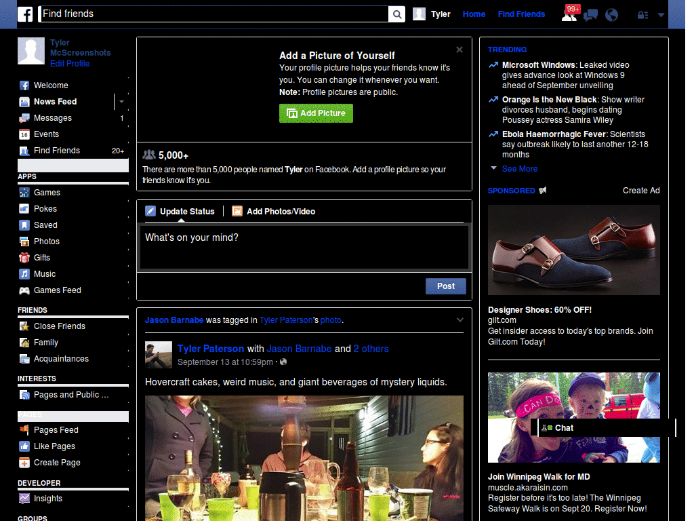Open Ebola Haemorrhagic Fever trending story
Image resolution: width=694 pixels, height=521 pixels.
(575, 144)
